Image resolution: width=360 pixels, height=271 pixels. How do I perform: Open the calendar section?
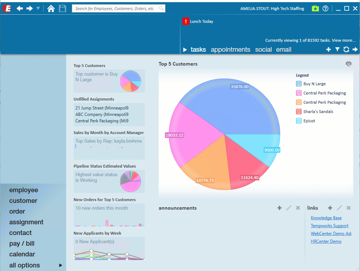coord(22,254)
